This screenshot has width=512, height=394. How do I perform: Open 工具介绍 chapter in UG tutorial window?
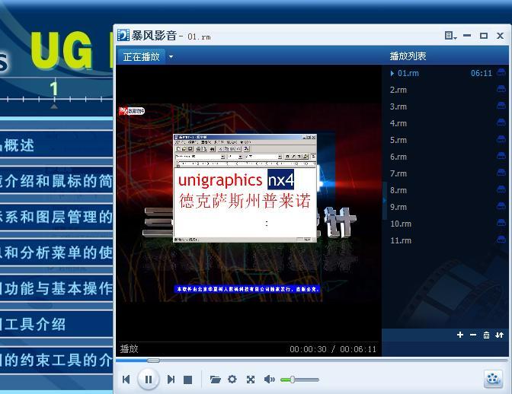click(56, 324)
